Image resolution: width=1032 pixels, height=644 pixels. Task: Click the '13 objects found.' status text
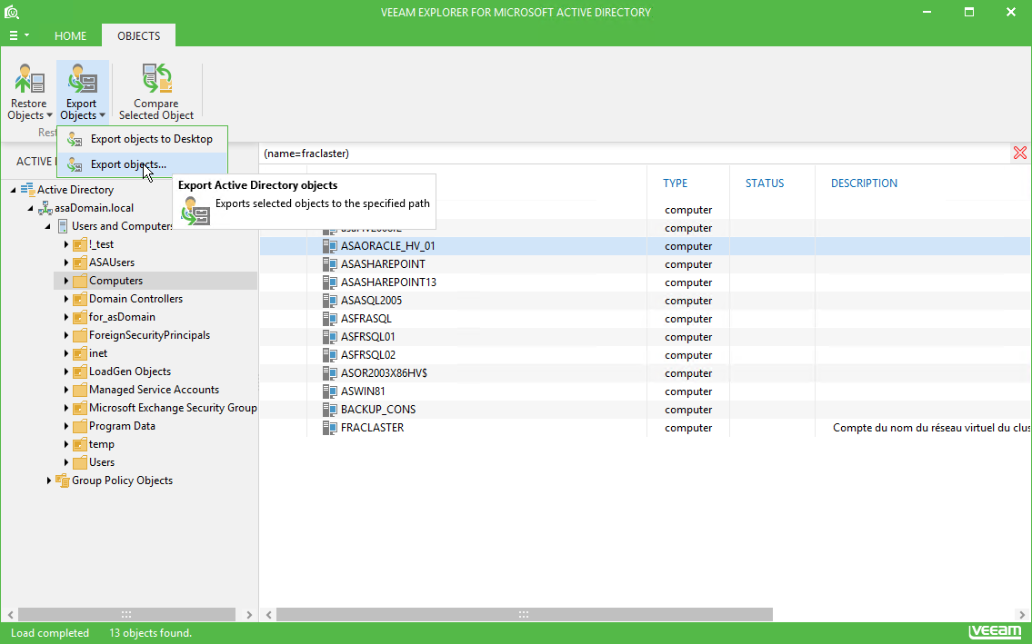[151, 633]
